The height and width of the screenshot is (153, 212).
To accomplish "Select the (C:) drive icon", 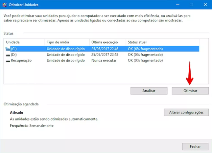I will pos(8,49).
